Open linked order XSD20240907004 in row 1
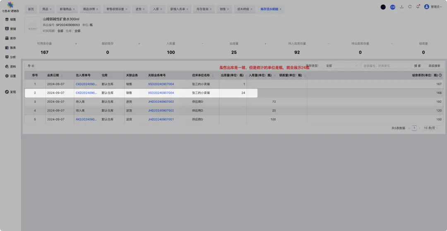The width and height of the screenshot is (447, 231). coord(161,84)
